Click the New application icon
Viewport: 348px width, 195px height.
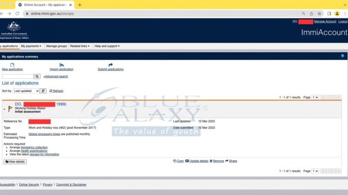click(12, 65)
